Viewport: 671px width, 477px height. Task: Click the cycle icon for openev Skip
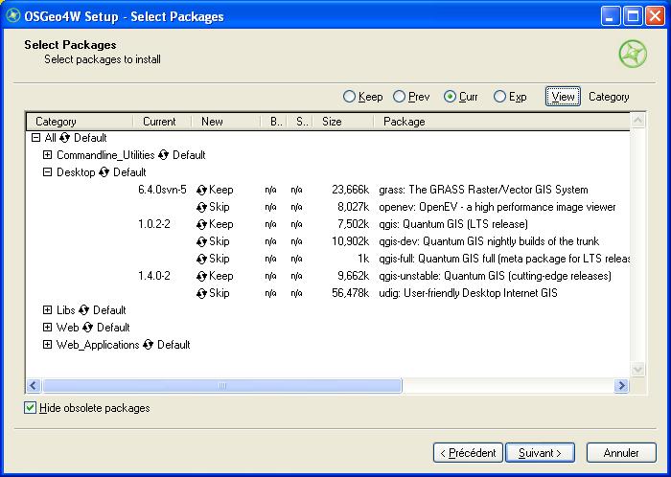201,207
